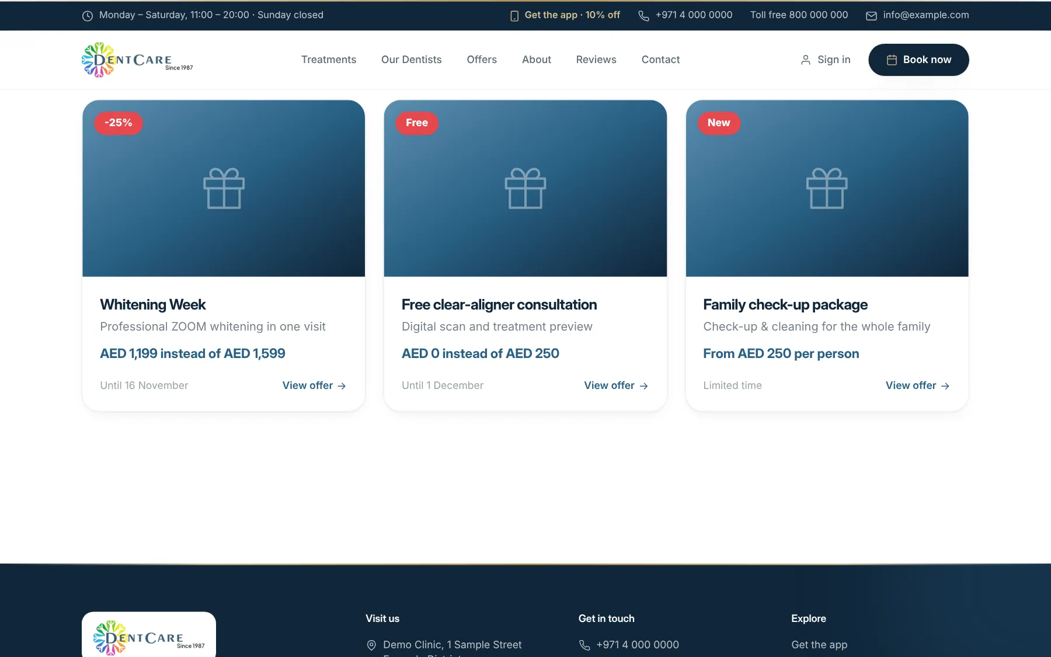Click the envelope icon next to info@example.com

871,16
